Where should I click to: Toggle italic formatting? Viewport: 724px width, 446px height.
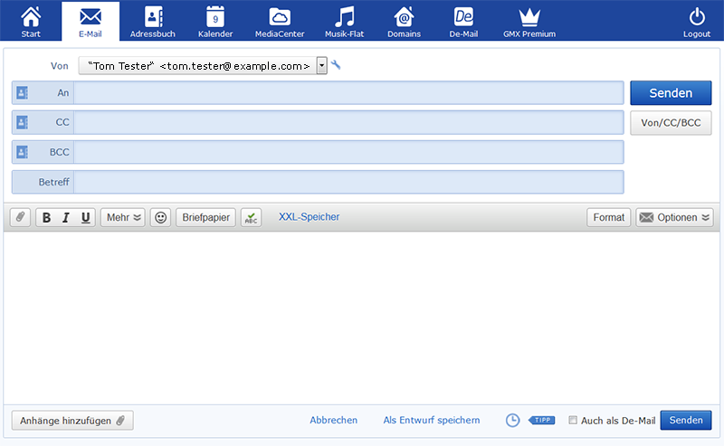[65, 217]
